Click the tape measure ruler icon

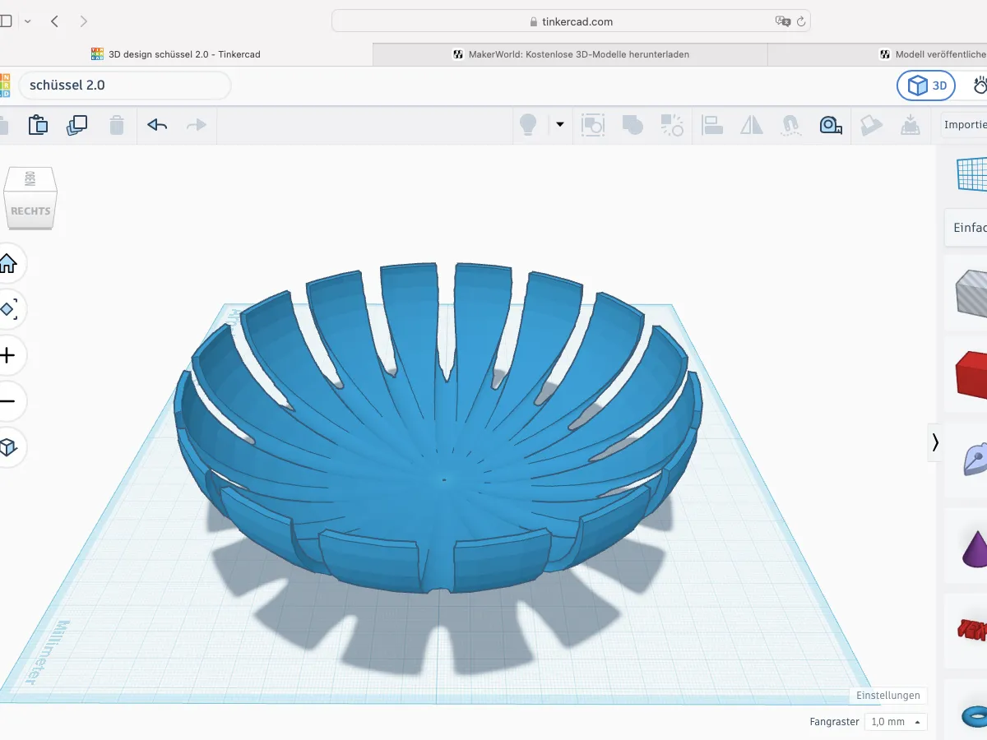coord(831,125)
